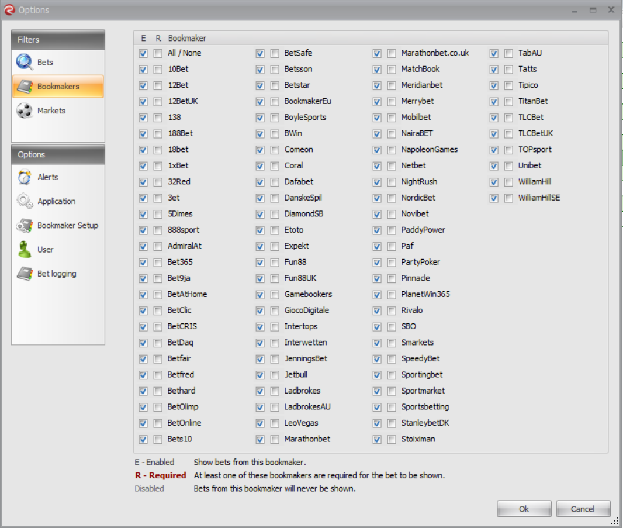Viewport: 623px width, 528px height.
Task: Open the Markets soccer ball icon
Action: tap(25, 111)
